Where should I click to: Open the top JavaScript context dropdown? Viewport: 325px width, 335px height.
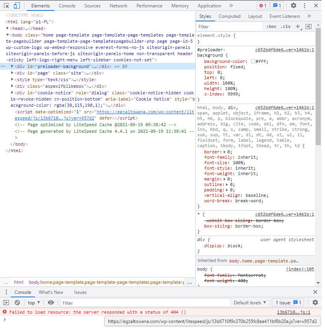[x=34, y=303]
